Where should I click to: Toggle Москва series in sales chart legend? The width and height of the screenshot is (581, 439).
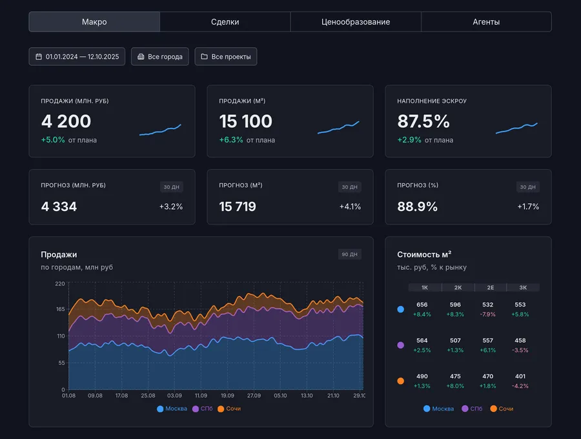[x=172, y=409]
